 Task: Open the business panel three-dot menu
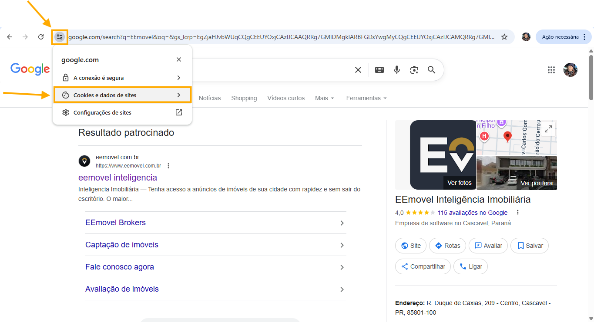click(x=518, y=213)
